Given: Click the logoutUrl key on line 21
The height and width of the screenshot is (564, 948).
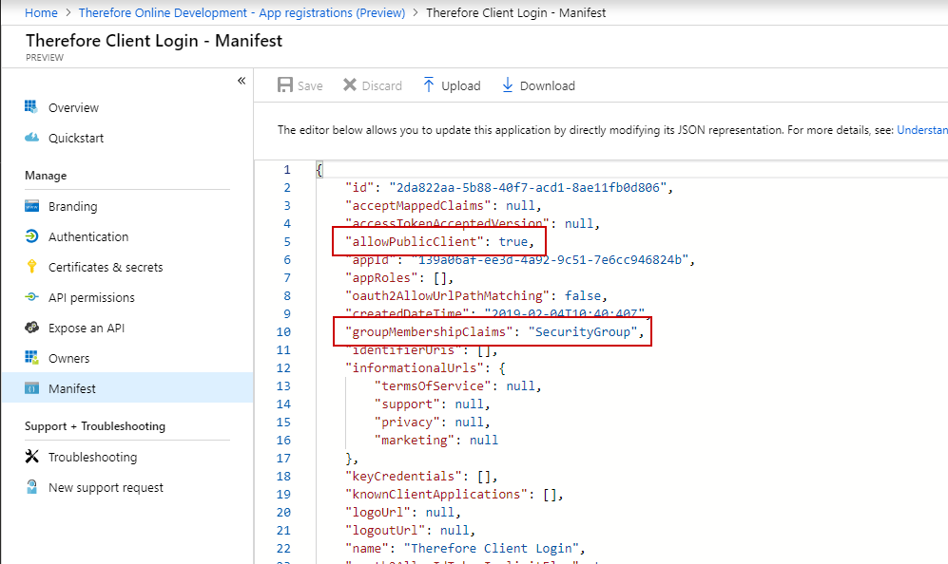Looking at the screenshot, I should pos(385,530).
